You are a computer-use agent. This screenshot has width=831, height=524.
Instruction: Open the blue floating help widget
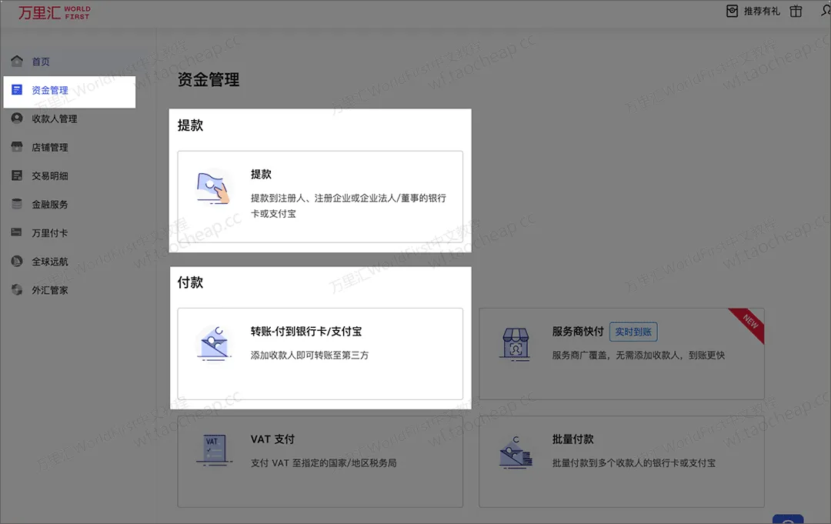coord(787,519)
